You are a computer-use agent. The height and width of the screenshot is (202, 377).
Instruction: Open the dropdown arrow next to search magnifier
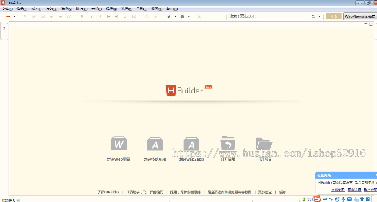[x=319, y=16]
